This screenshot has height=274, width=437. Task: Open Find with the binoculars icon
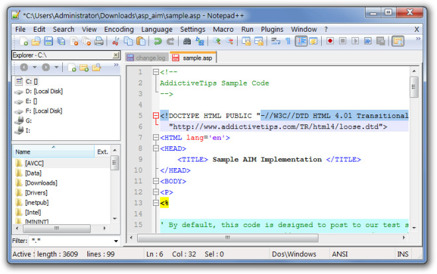pyautogui.click(x=187, y=41)
